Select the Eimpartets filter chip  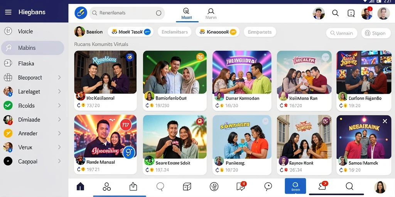pyautogui.click(x=260, y=32)
